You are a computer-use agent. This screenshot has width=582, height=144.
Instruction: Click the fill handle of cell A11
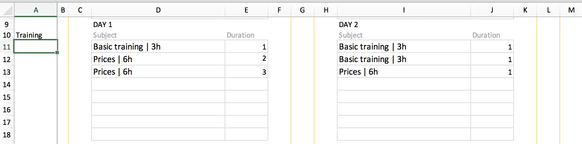point(57,53)
